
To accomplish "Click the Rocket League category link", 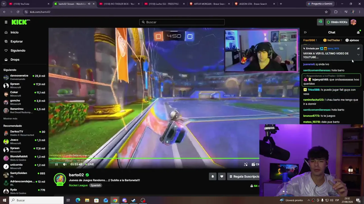I will [78, 185].
